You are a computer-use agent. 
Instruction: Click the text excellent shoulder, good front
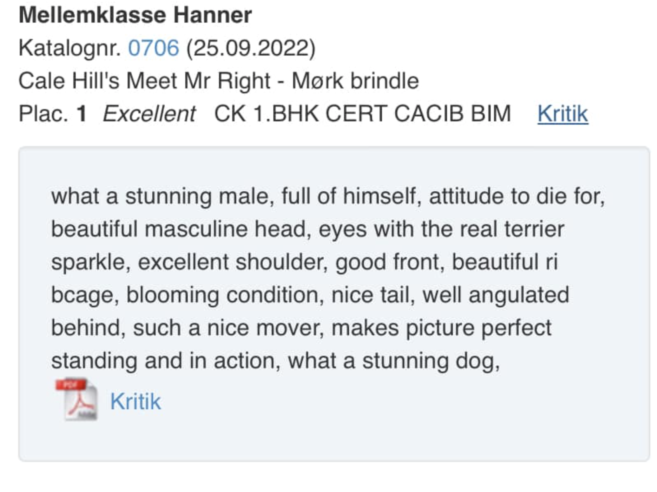pyautogui.click(x=291, y=262)
